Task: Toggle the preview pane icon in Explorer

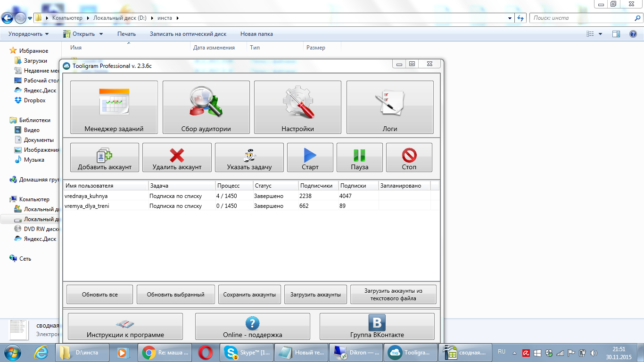Action: [616, 34]
